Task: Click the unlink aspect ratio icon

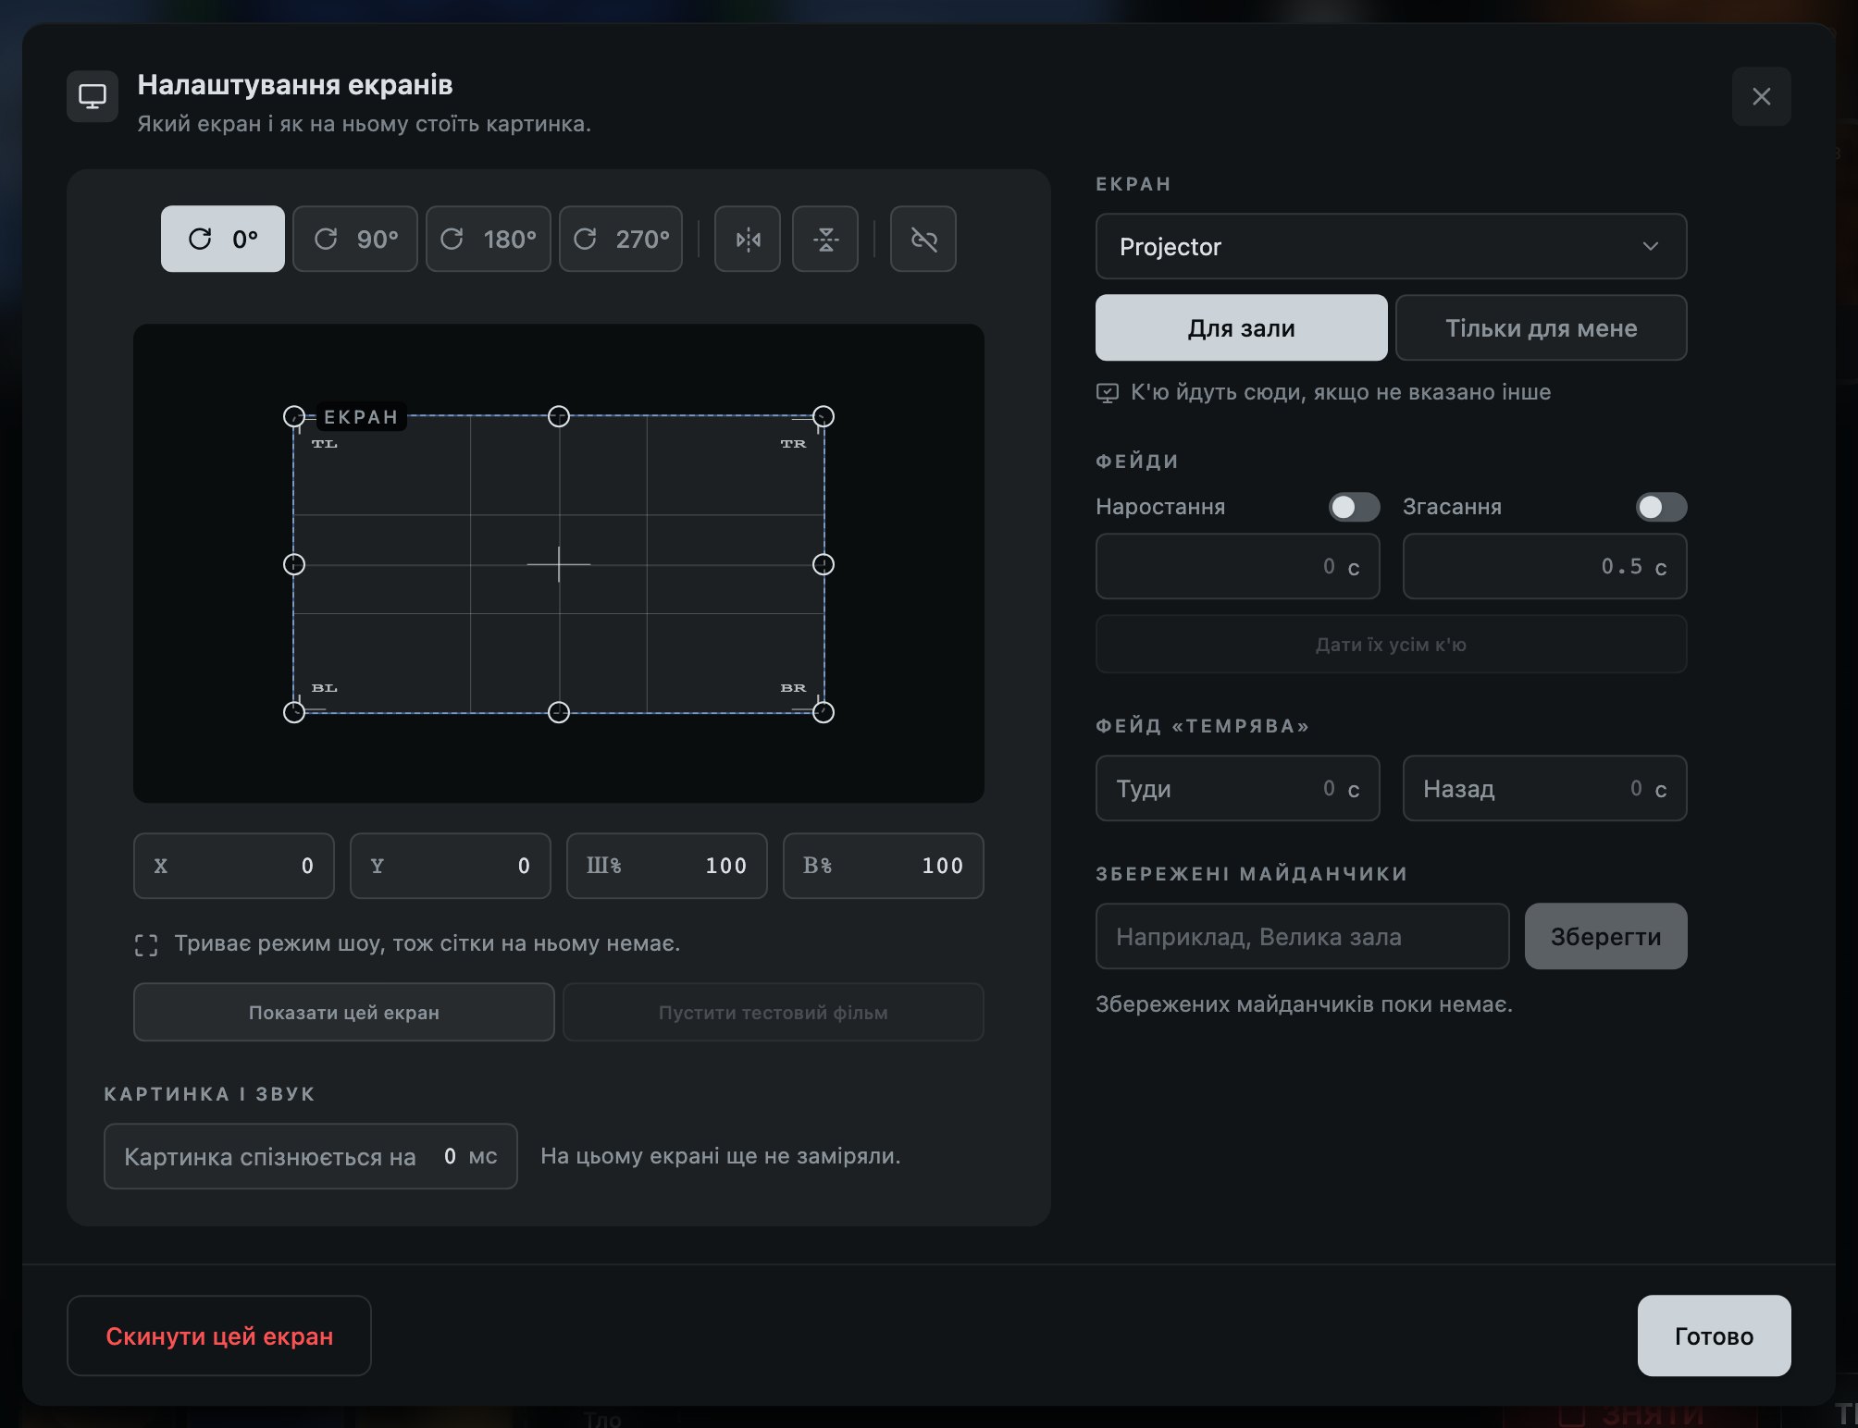Action: pyautogui.click(x=923, y=239)
